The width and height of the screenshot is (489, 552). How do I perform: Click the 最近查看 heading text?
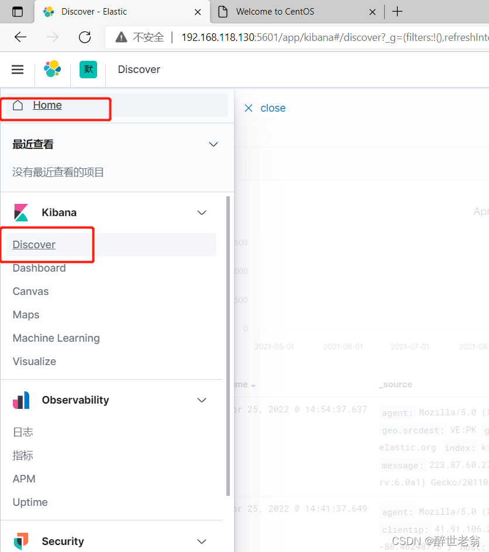pyautogui.click(x=33, y=144)
